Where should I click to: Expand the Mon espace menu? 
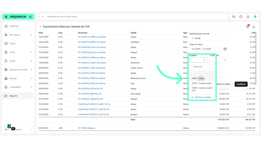31,35
